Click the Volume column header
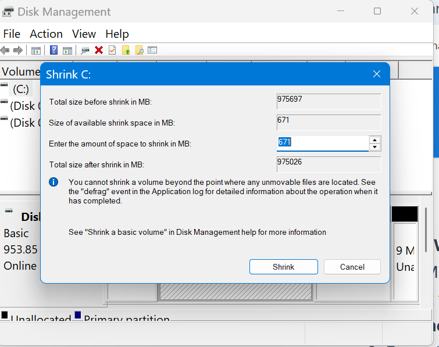Image resolution: width=439 pixels, height=347 pixels. (21, 71)
